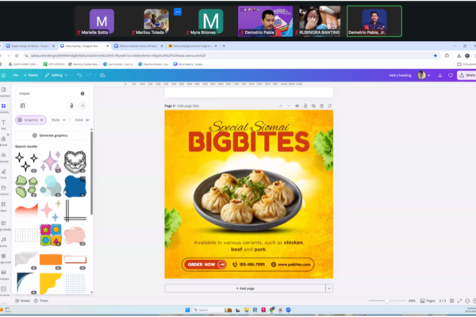Open the Resize menu
The height and width of the screenshot is (317, 476).
pyautogui.click(x=32, y=74)
